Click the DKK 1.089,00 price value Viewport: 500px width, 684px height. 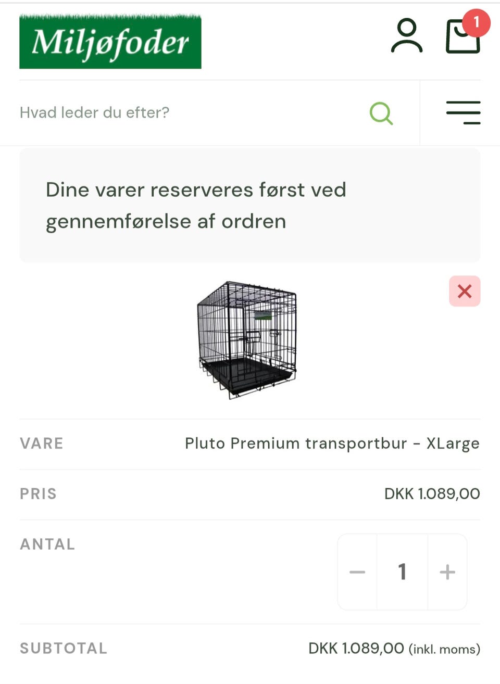pos(432,494)
